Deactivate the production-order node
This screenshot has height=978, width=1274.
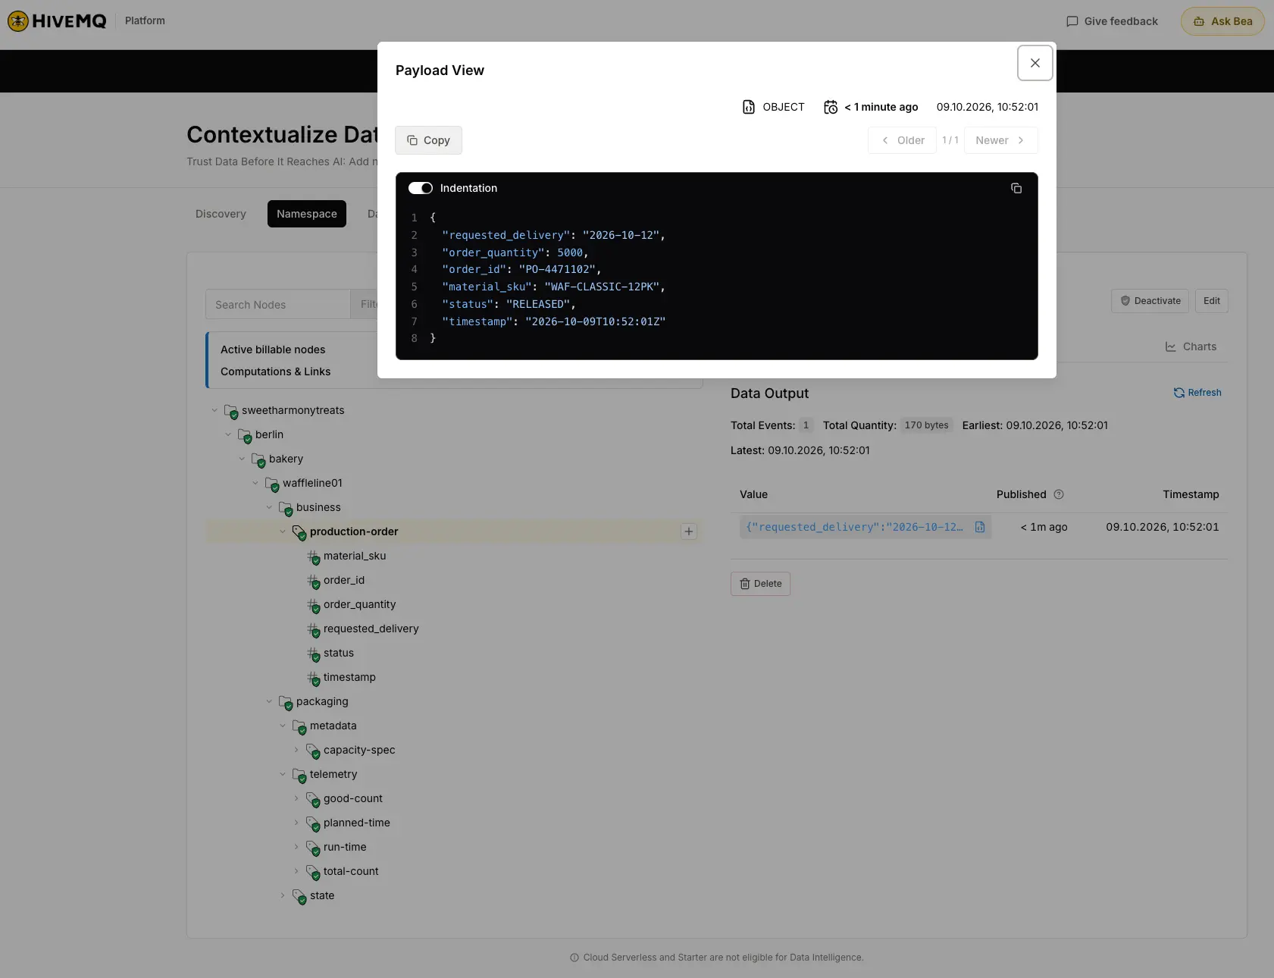tap(1150, 301)
